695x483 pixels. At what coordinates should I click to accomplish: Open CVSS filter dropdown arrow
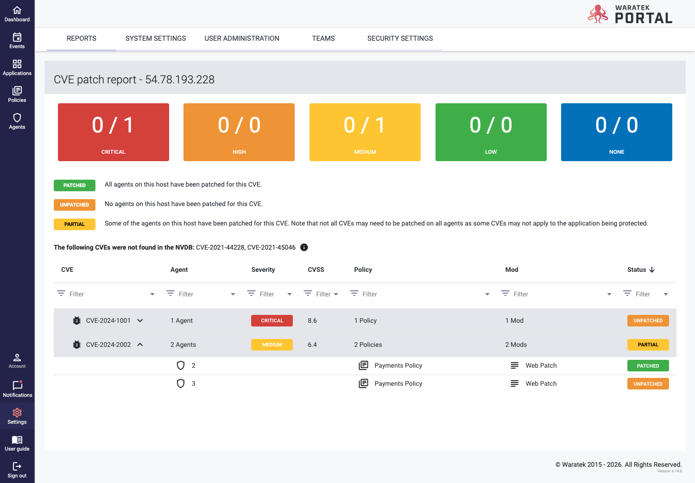[336, 294]
